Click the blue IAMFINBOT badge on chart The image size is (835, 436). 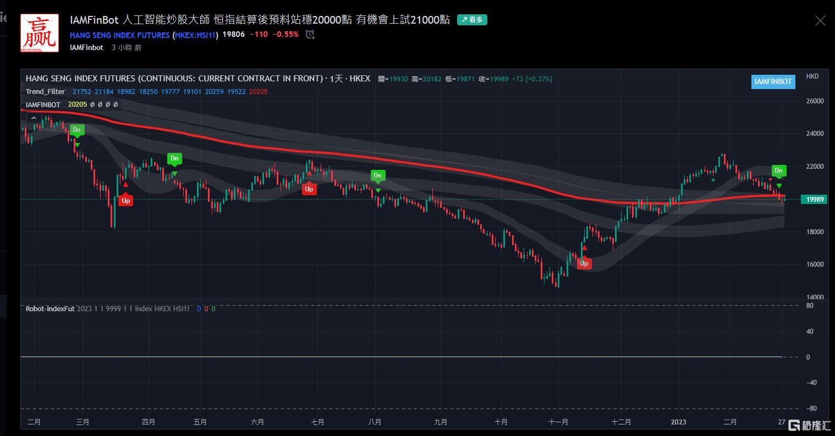click(773, 81)
